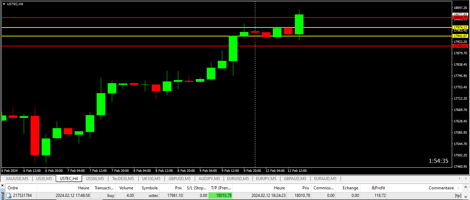Click the 6 Feb 2024 time axis label
Viewport: 470px width, 200px height.
(x=10, y=170)
